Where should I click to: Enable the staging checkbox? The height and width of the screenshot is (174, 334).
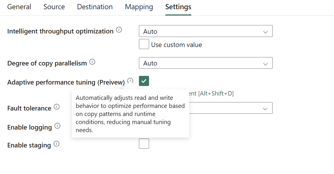click(144, 144)
